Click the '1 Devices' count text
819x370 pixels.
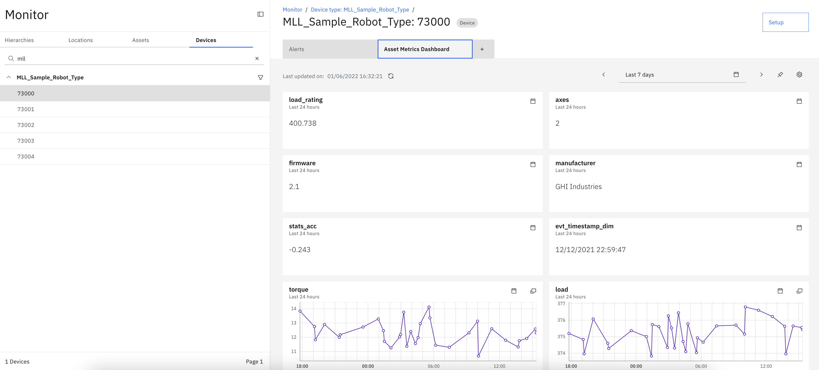tap(17, 361)
